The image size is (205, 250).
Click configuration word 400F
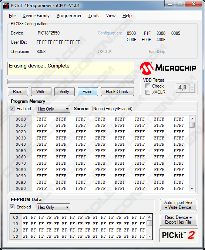(161, 40)
